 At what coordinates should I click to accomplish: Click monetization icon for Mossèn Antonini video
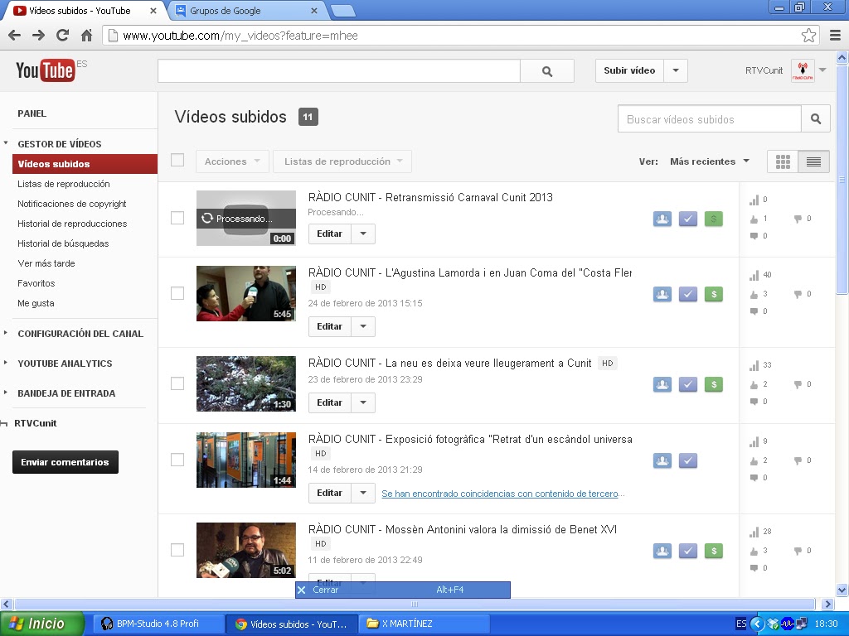click(x=714, y=551)
